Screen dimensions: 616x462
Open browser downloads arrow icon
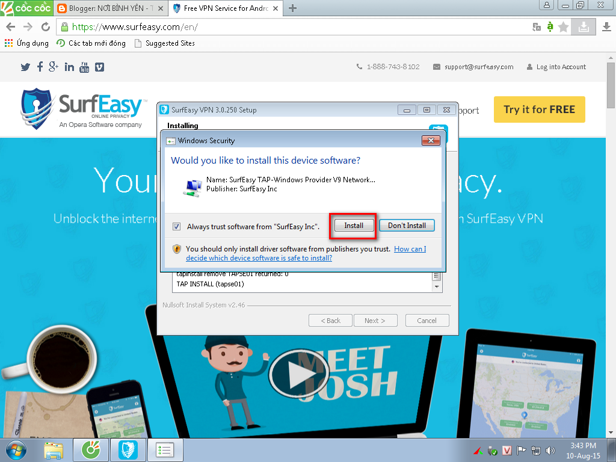pyautogui.click(x=606, y=26)
